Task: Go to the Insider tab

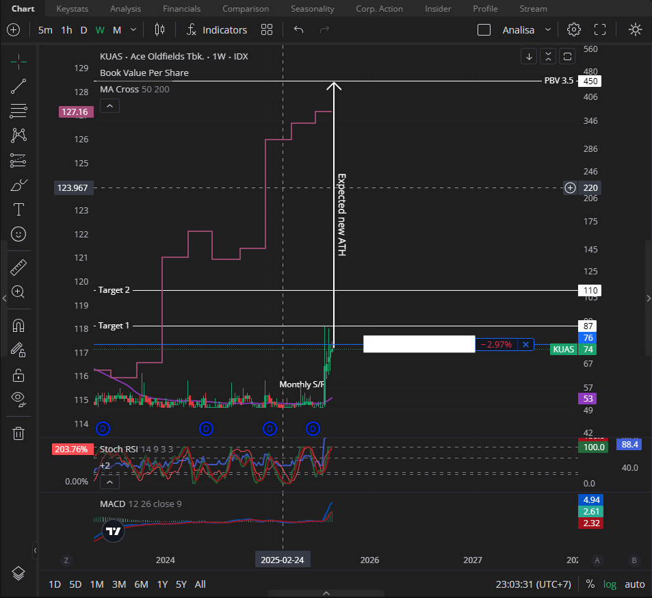Action: (x=438, y=9)
